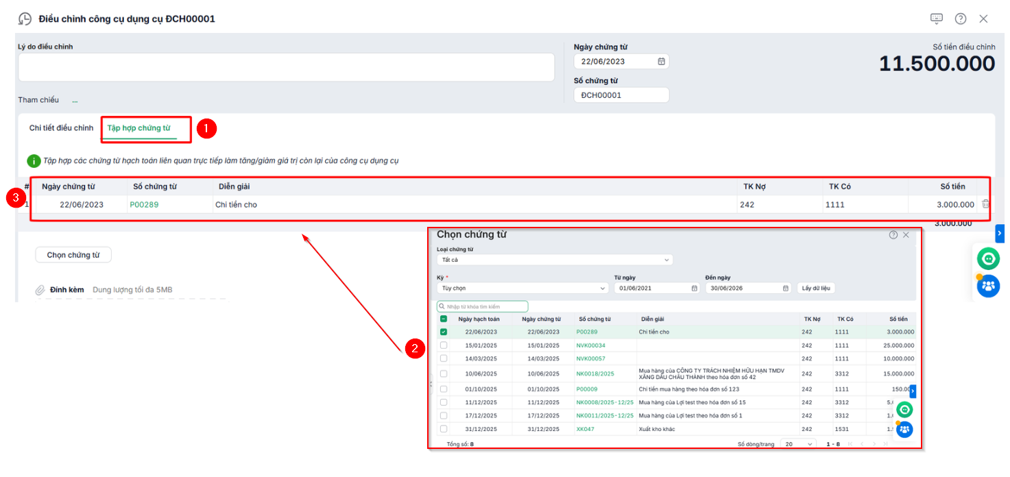1010x477 pixels.
Task: Open voucher link NK0018/2025 in popup
Action: click(x=595, y=374)
